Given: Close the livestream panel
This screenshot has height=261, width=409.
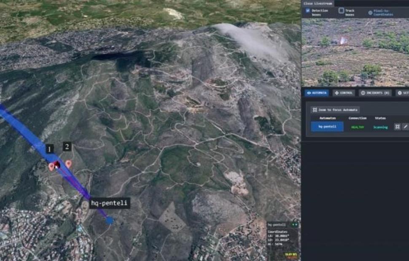Looking at the screenshot, I should 318,3.
